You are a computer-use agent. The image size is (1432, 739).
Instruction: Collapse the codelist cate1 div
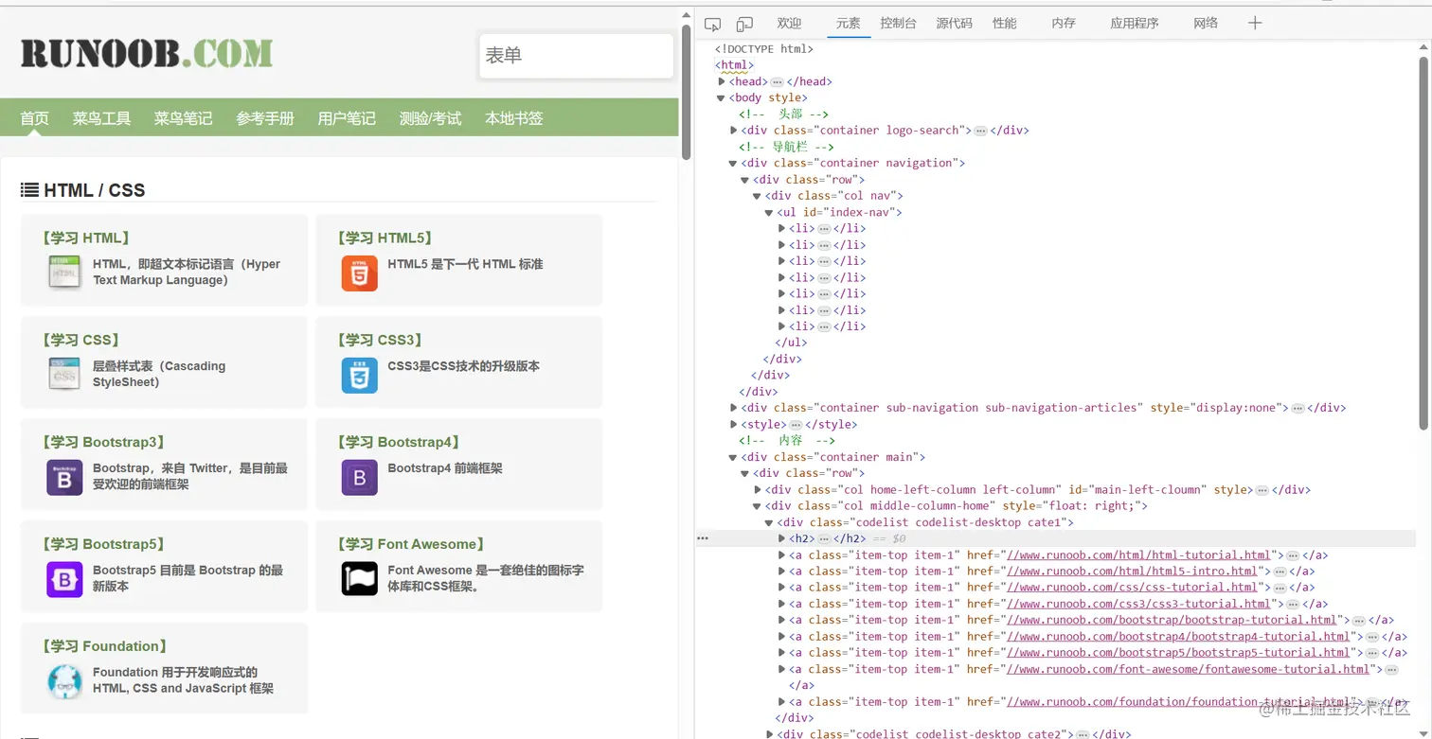(x=770, y=522)
